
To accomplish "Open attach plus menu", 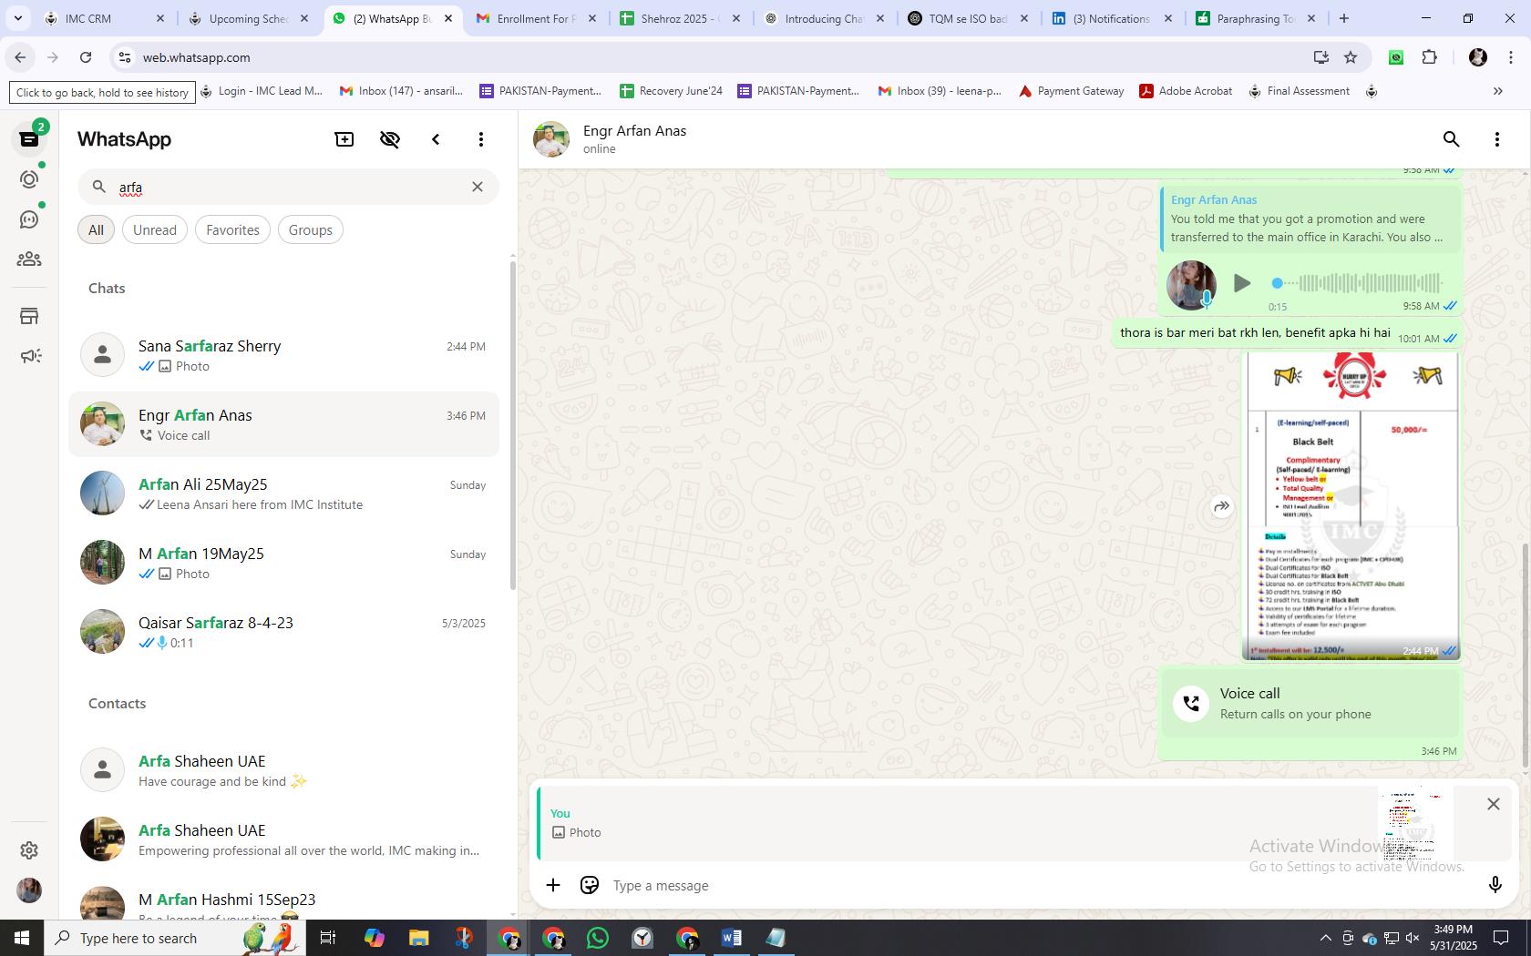I will click(x=553, y=885).
